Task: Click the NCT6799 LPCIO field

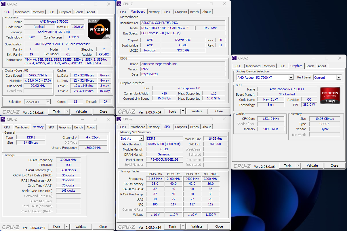Action: point(183,50)
